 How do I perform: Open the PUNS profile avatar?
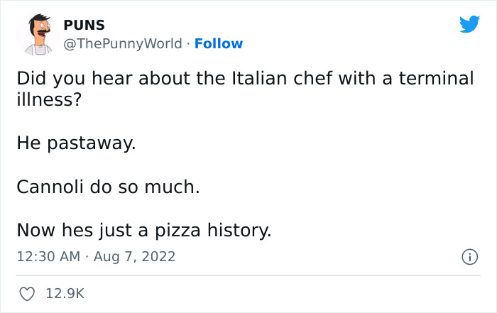tap(38, 34)
